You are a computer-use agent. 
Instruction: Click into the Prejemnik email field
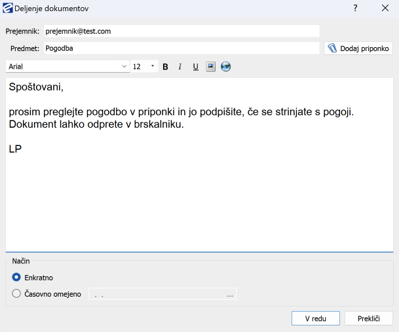pyautogui.click(x=181, y=31)
